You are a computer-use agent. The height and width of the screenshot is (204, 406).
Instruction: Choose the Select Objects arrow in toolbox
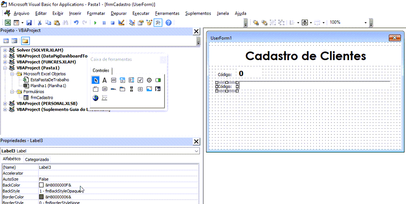click(96, 80)
